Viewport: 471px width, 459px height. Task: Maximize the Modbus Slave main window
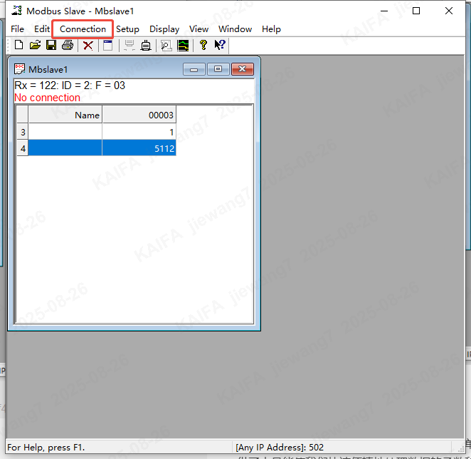pyautogui.click(x=416, y=11)
